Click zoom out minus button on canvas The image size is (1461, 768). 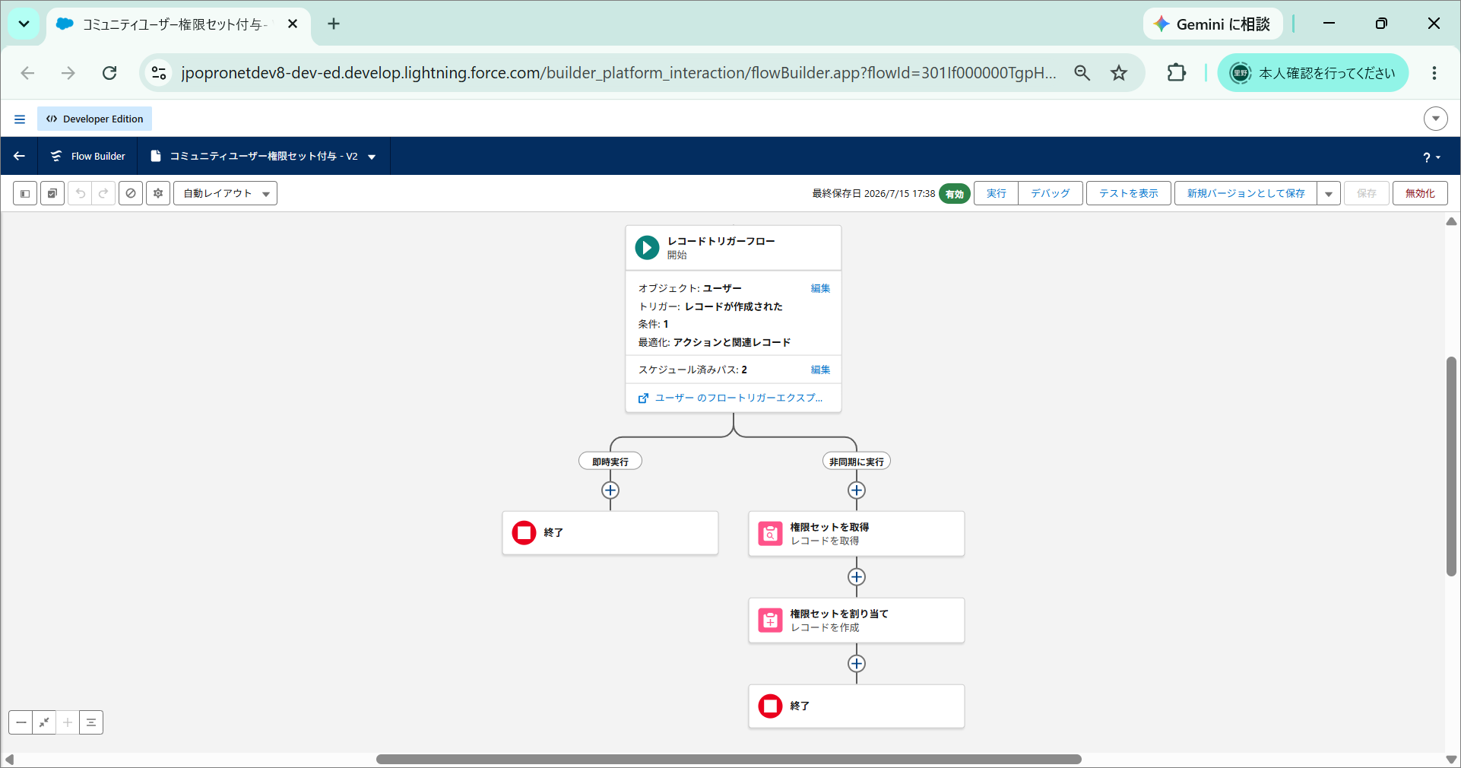click(21, 722)
